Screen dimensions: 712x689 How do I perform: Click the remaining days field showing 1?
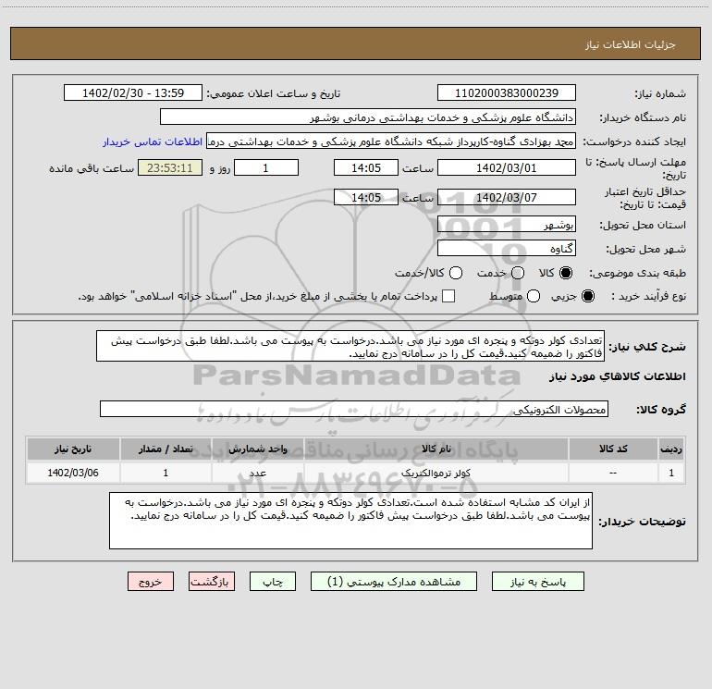[266, 167]
